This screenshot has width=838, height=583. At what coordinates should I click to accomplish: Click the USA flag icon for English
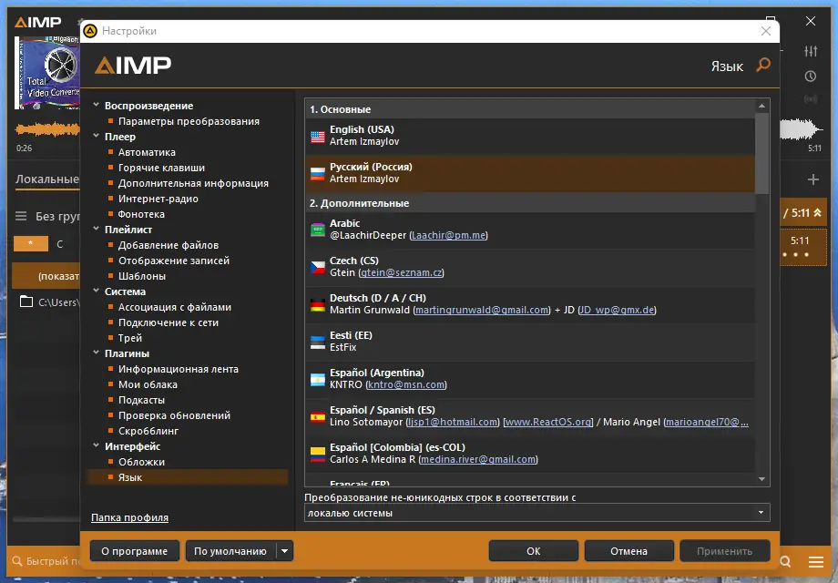click(x=318, y=137)
